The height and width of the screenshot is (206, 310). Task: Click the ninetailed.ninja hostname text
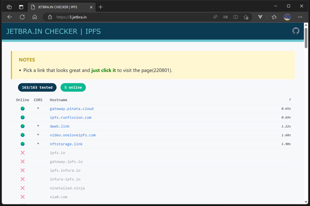pyautogui.click(x=67, y=188)
